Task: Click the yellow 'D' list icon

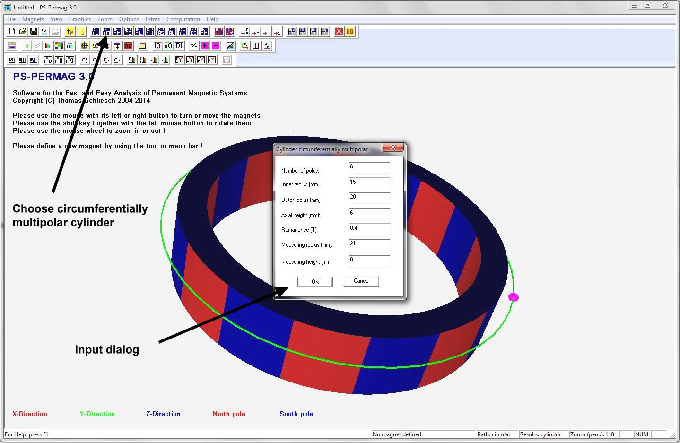Action: point(81,32)
